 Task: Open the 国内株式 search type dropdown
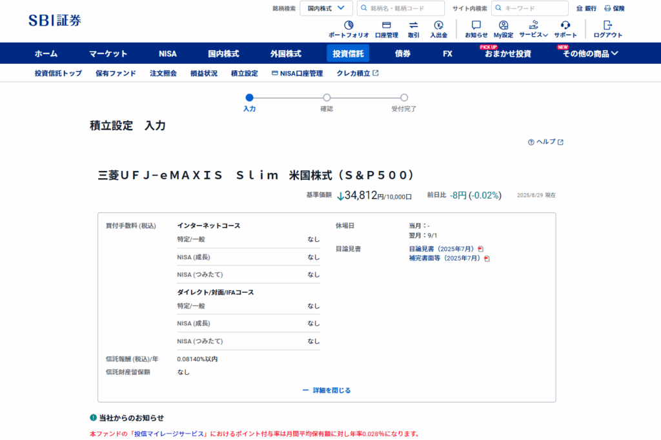click(x=326, y=8)
